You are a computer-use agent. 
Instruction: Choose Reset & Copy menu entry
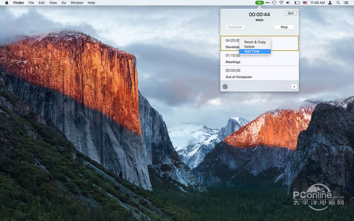click(255, 42)
